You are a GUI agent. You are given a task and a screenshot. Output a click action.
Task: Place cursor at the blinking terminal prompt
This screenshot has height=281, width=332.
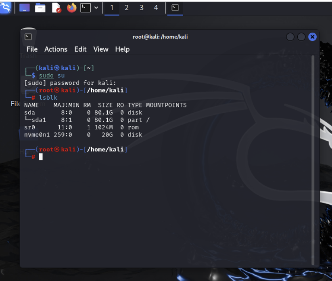[41, 157]
